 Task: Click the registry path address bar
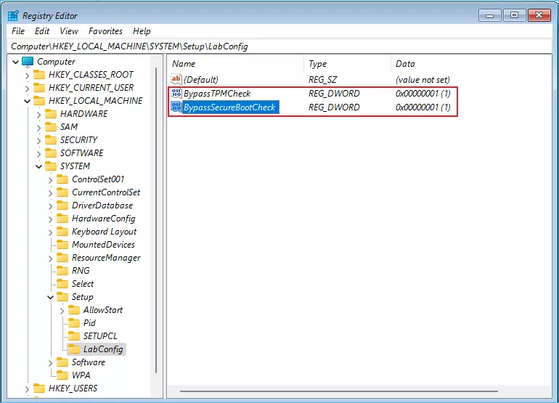279,46
